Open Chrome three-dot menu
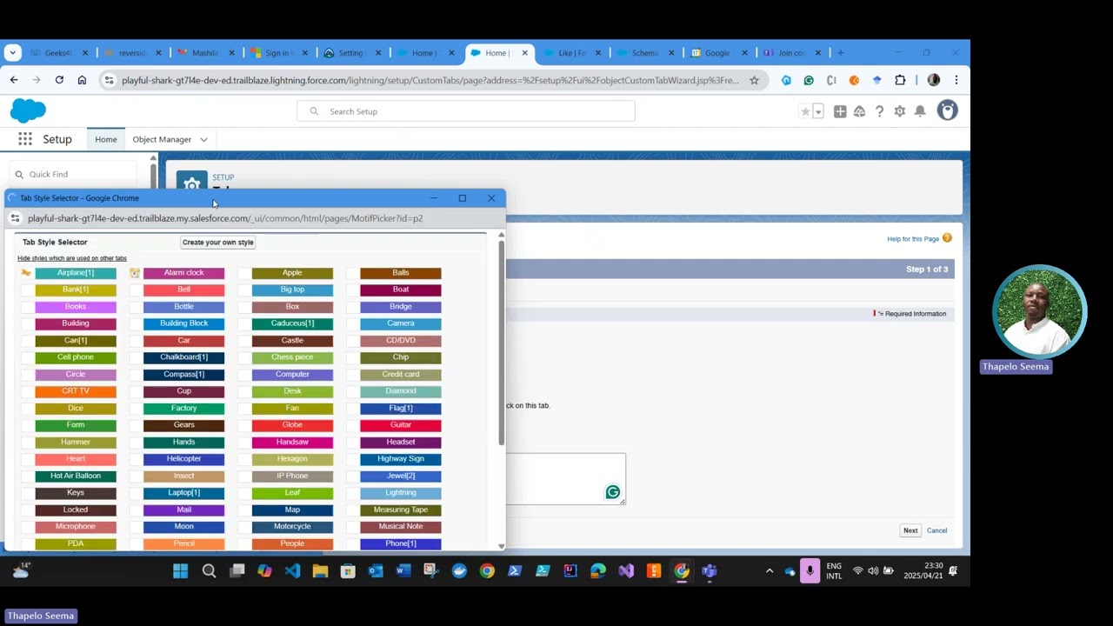Viewport: 1113px width, 626px height. pos(956,80)
